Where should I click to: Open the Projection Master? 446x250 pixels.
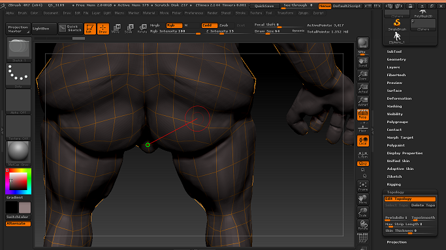point(18,29)
